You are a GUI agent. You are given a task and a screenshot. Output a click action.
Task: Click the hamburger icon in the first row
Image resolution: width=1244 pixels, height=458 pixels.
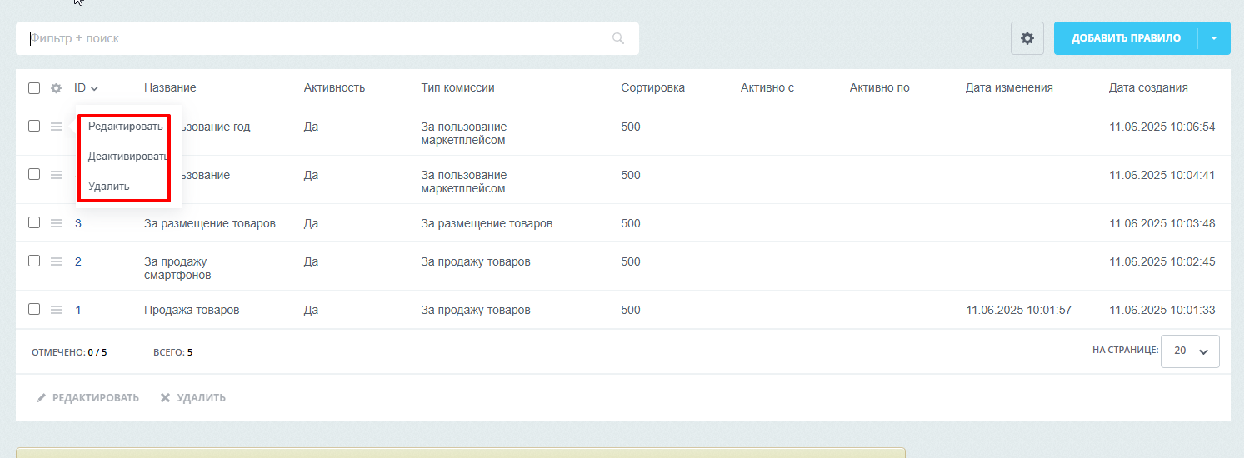(x=57, y=127)
